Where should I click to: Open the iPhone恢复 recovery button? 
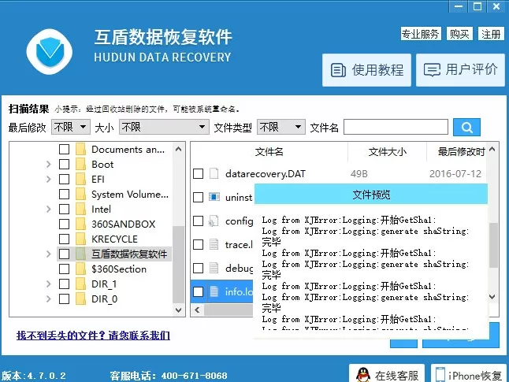coord(468,374)
